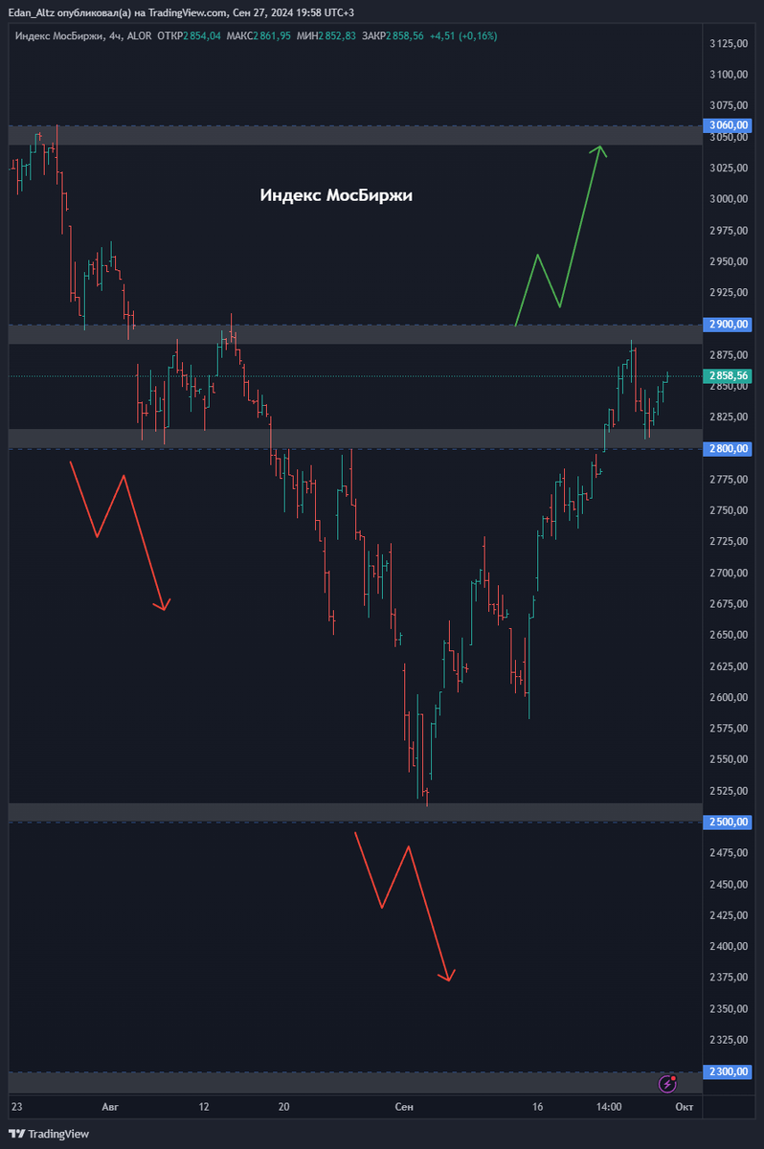Click the 'Окт' label on the time axis
This screenshot has width=764, height=1149.
[684, 1107]
